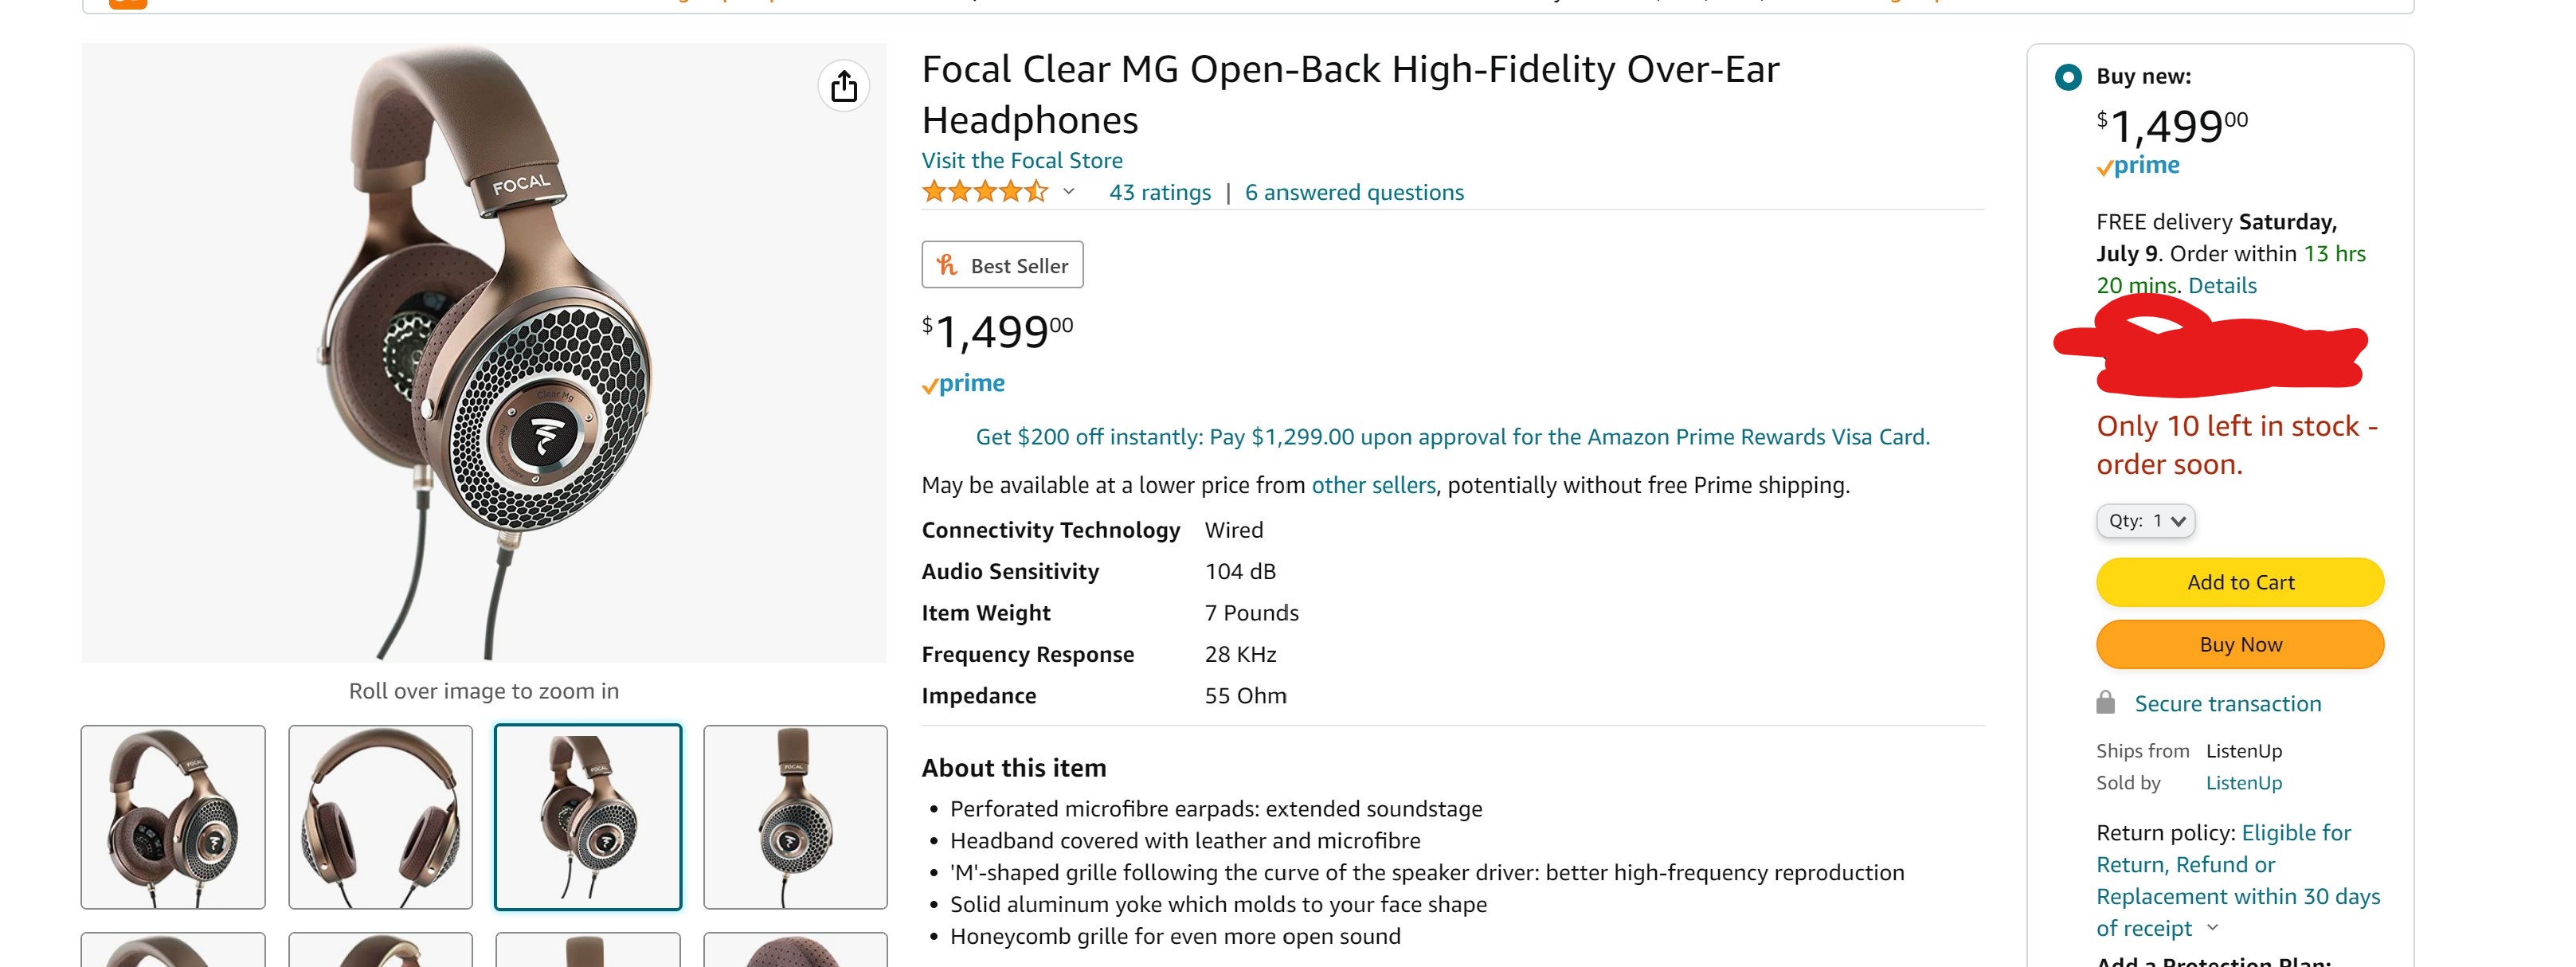Click the Add to Cart button

(2240, 582)
